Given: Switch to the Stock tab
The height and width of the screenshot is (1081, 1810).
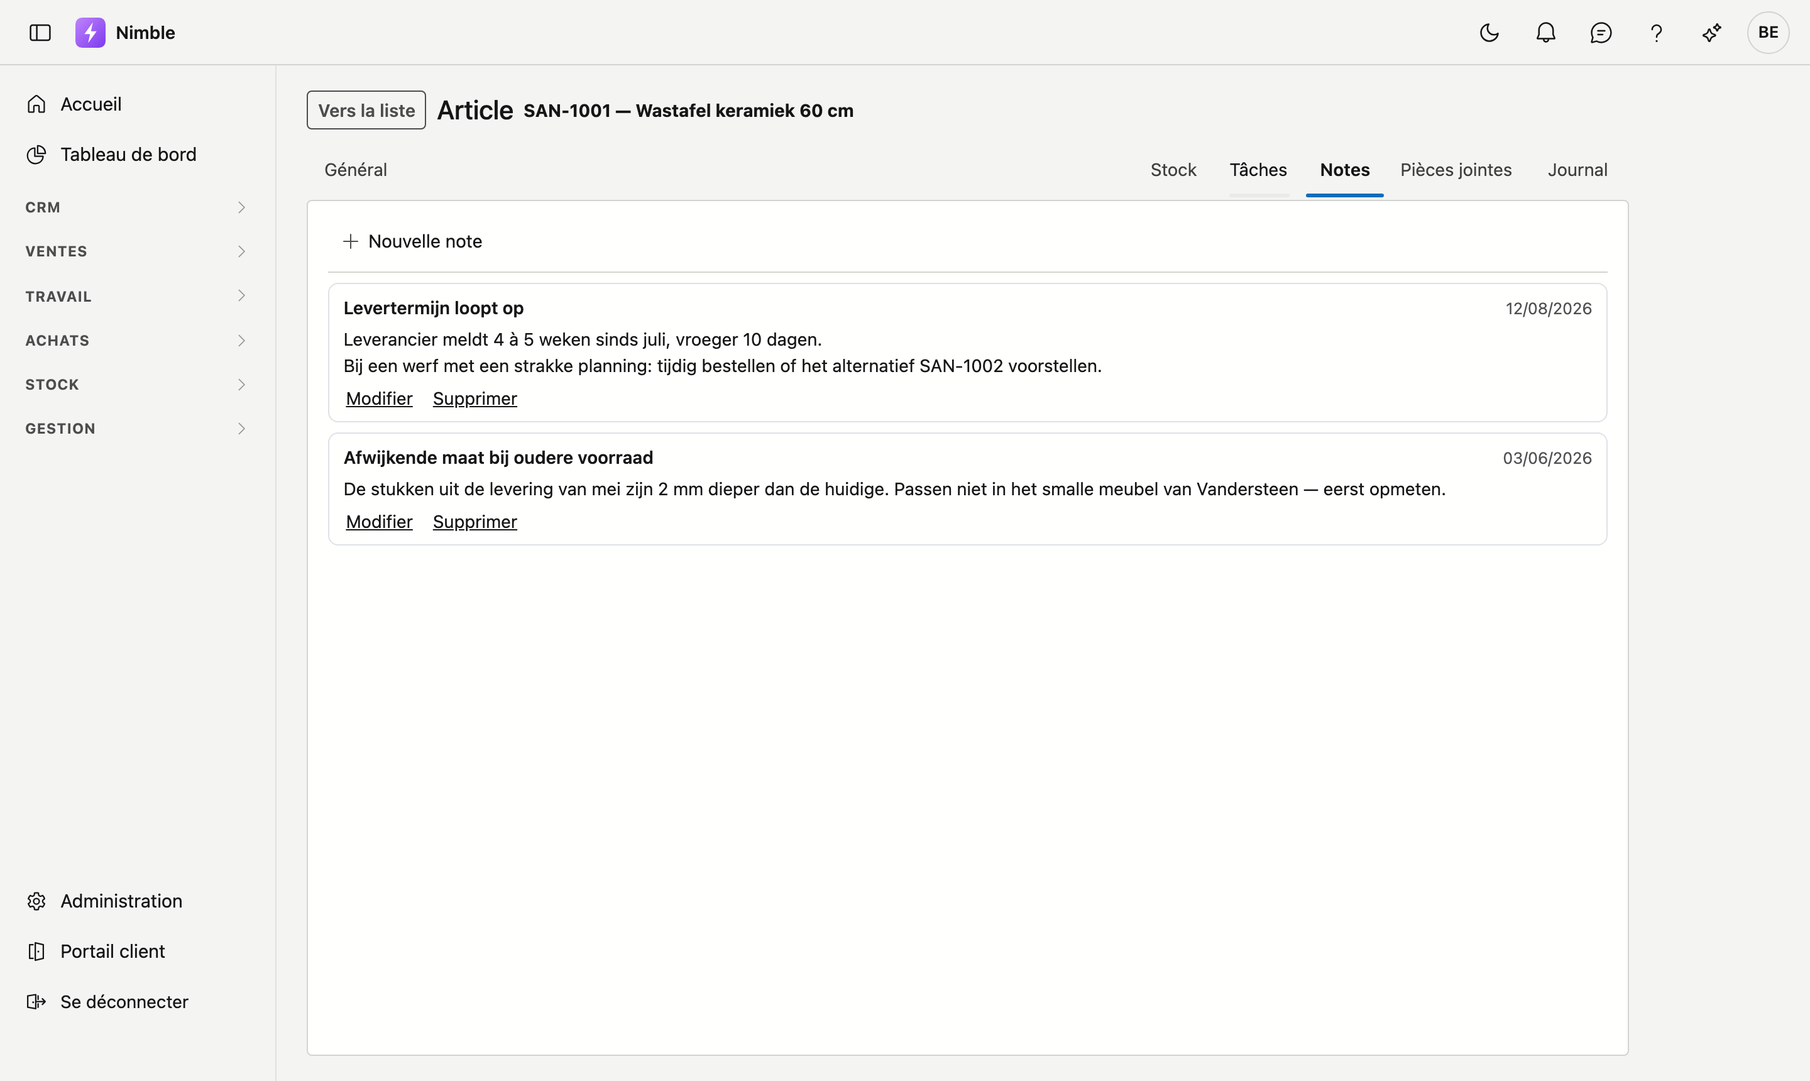Looking at the screenshot, I should [x=1173, y=170].
